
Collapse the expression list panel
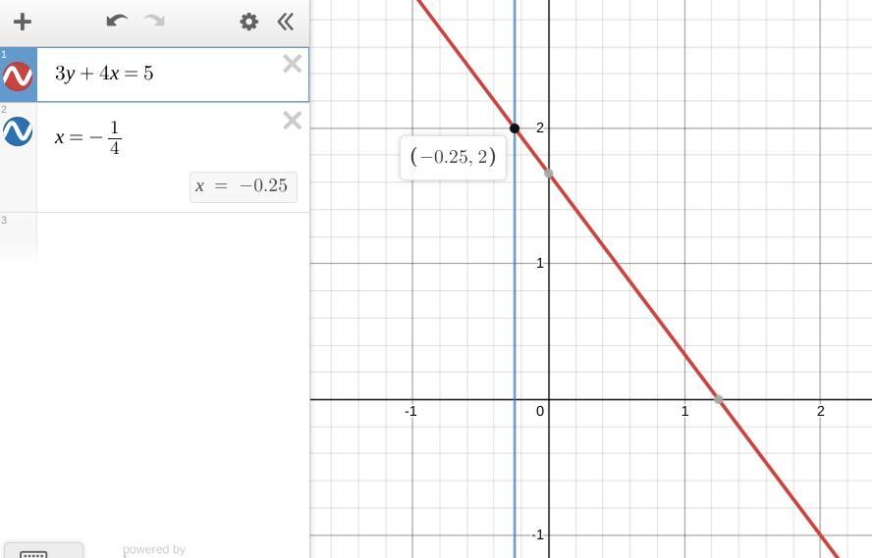[286, 23]
